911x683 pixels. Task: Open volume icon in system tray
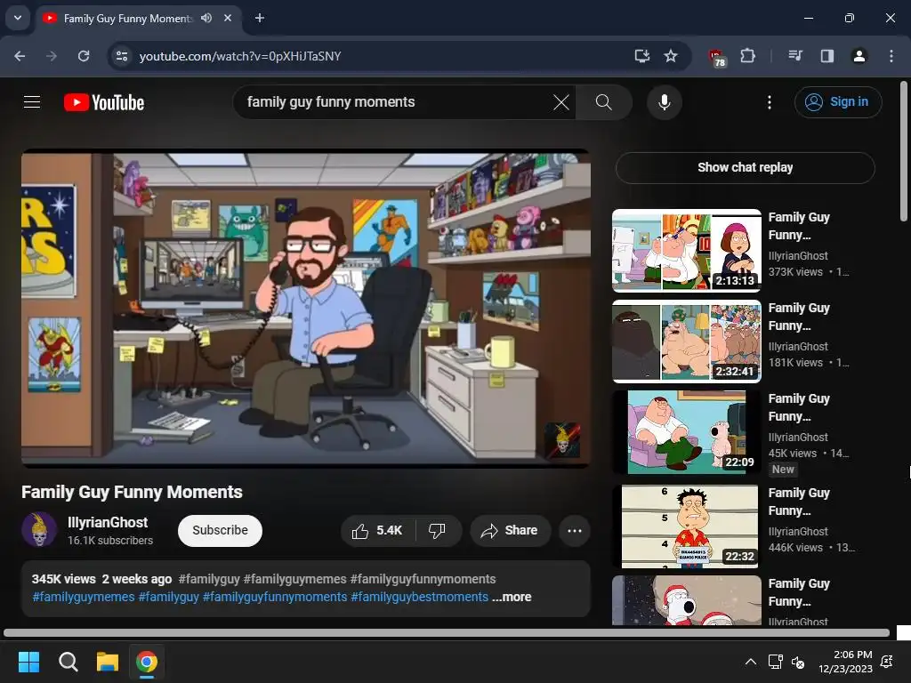pos(799,662)
